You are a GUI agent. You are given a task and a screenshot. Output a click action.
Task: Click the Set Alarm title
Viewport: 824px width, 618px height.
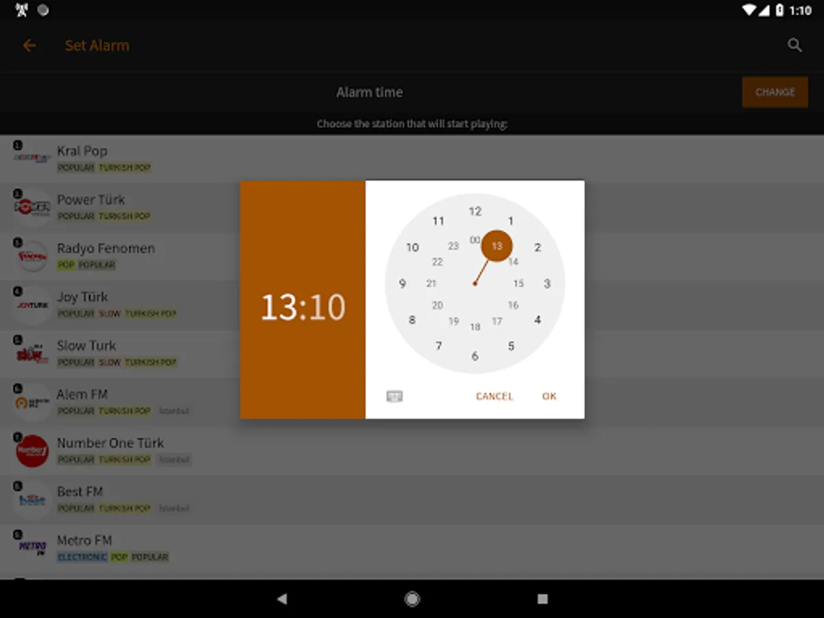(97, 45)
